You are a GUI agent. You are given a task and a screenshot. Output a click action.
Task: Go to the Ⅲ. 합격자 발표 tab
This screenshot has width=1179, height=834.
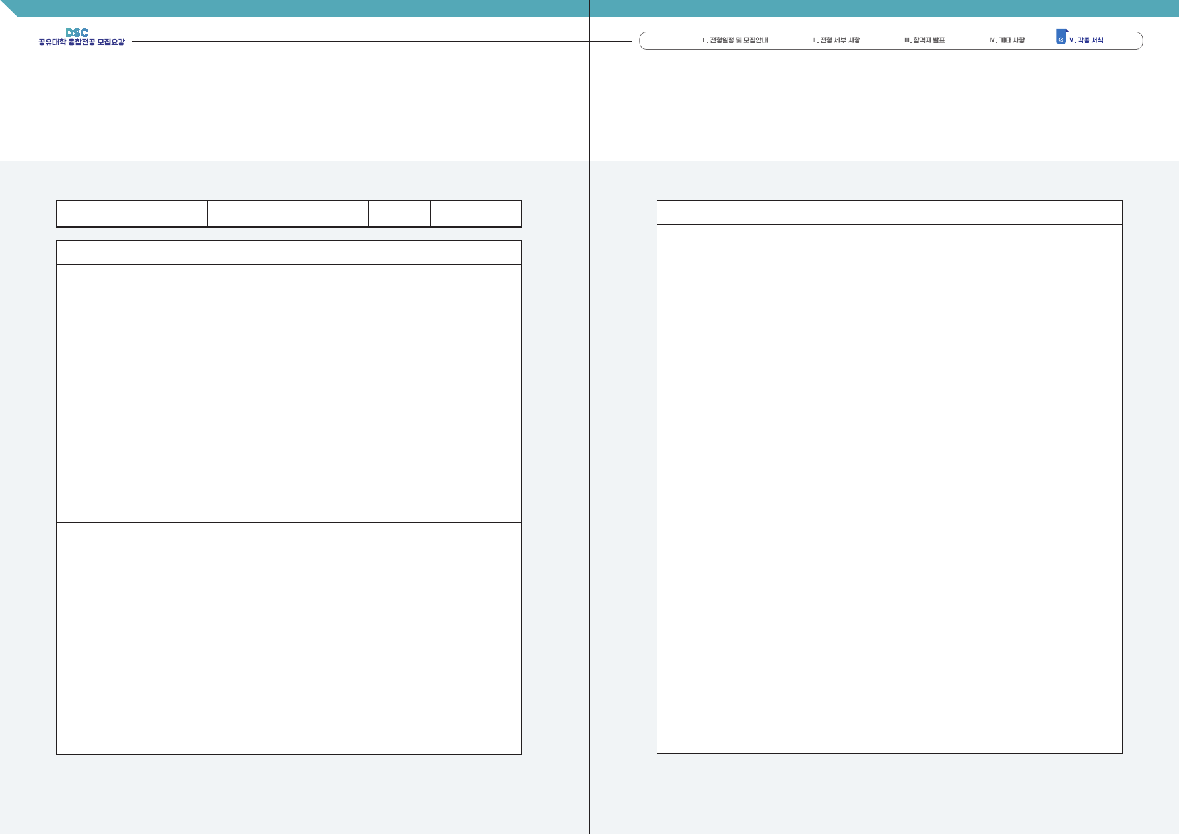pos(924,40)
